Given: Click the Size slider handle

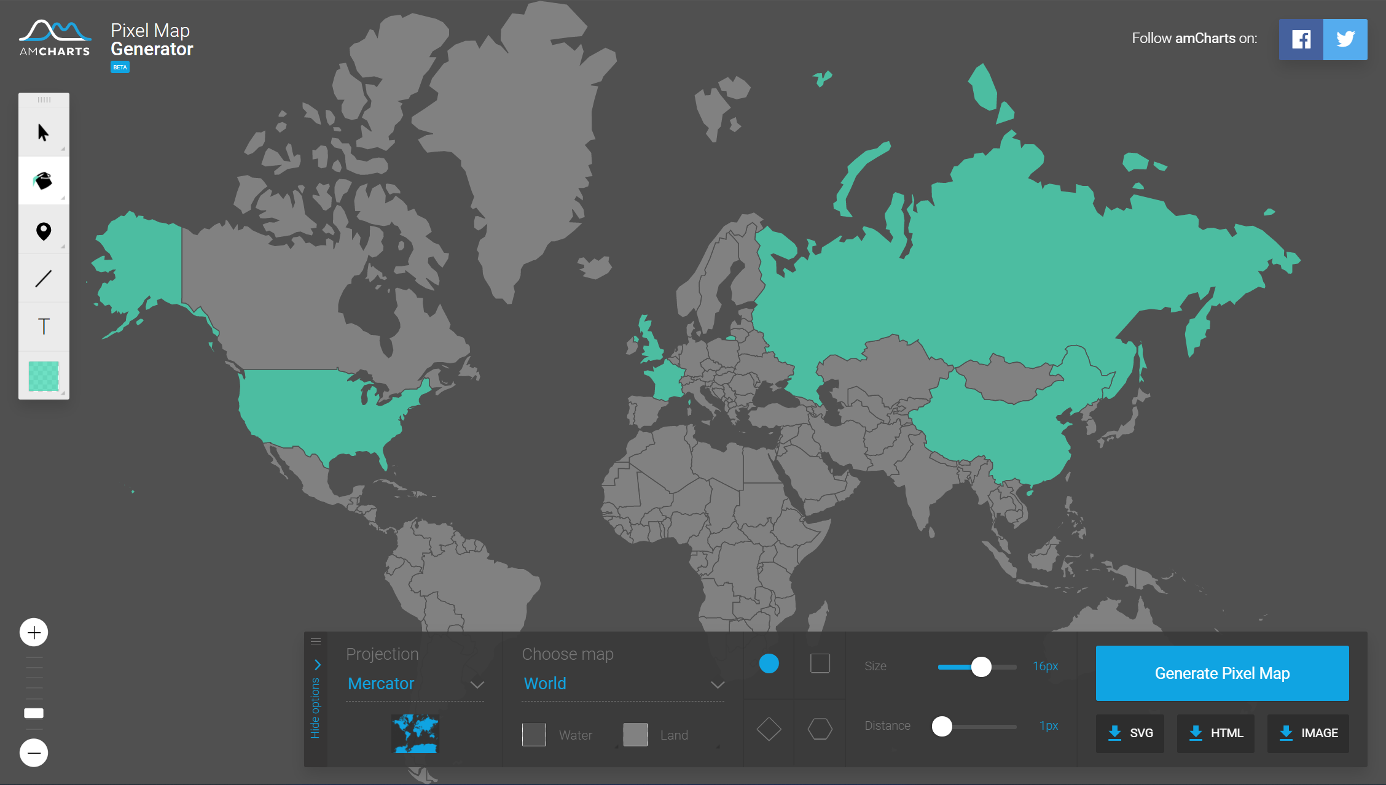Looking at the screenshot, I should 981,667.
